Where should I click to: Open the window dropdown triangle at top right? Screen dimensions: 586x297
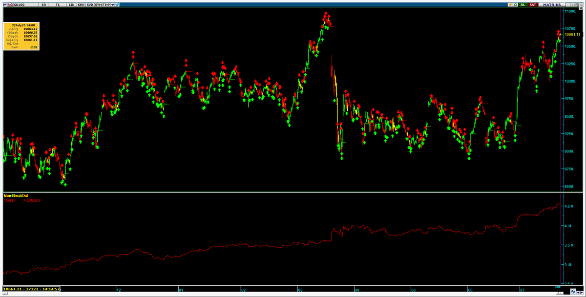tap(568, 4)
